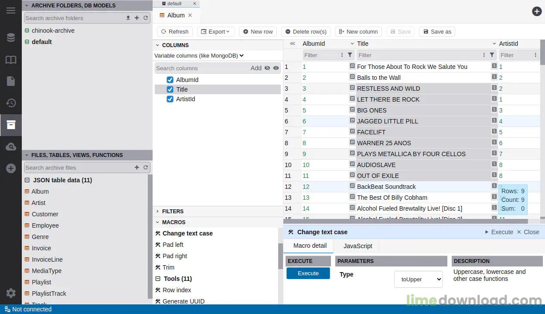The height and width of the screenshot is (314, 545).
Task: Open the book icon sidebar panel
Action: click(11, 60)
